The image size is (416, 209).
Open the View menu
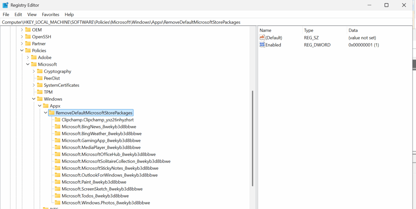pos(32,14)
